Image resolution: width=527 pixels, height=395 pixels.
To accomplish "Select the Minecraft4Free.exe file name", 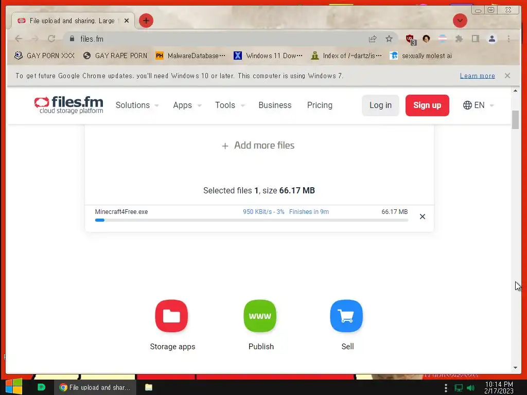I will (121, 211).
